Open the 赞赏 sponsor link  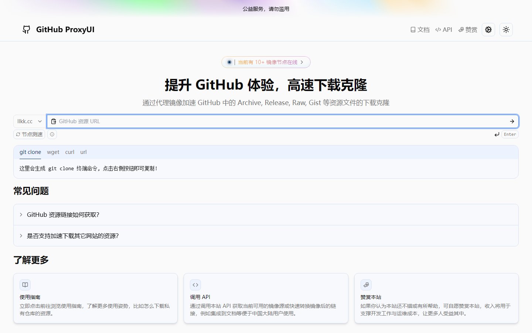pyautogui.click(x=468, y=30)
